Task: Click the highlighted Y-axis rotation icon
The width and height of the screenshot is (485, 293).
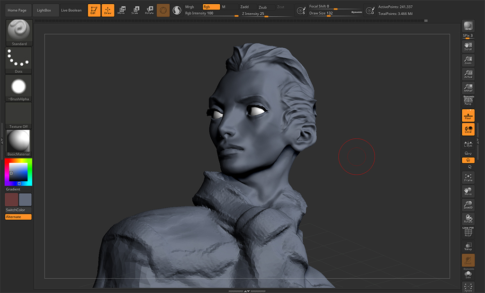Action: (468, 160)
